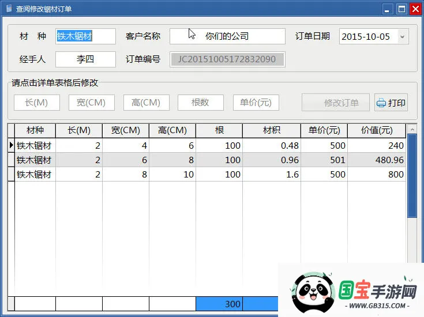Maximize the 查阅修改锯材订单 window
Viewport: 424px width, 317px height.
click(x=402, y=9)
